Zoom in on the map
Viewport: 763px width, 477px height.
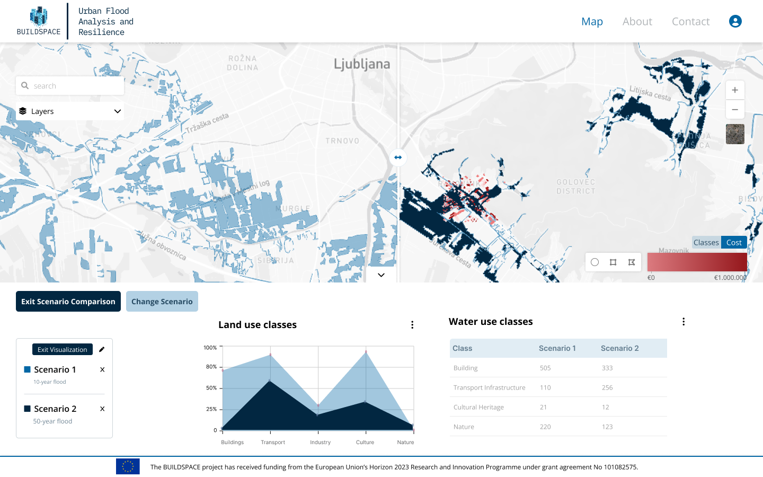coord(735,90)
